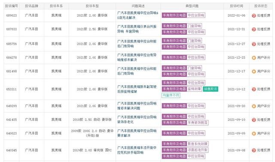Click status icon for complaint 689623
The image size is (275, 162).
(254, 15)
